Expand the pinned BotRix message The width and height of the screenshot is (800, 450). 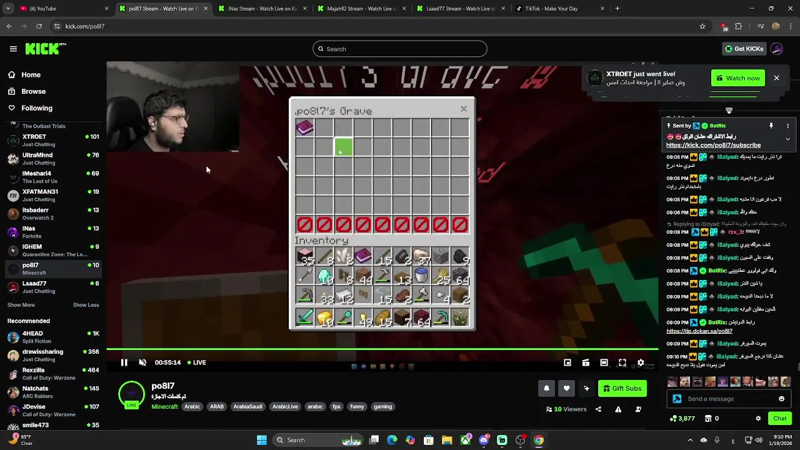tap(787, 139)
